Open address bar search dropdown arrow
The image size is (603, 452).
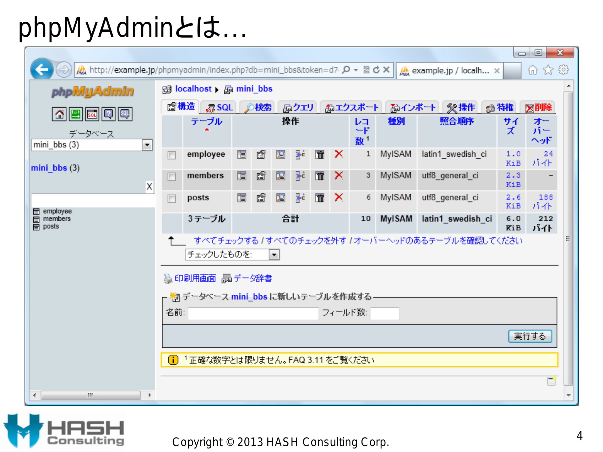click(x=356, y=70)
